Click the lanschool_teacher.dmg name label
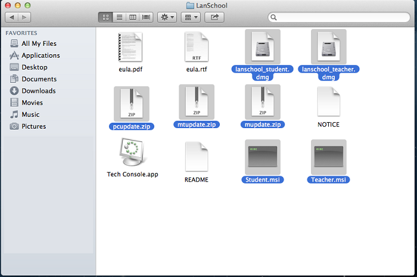 coord(328,73)
